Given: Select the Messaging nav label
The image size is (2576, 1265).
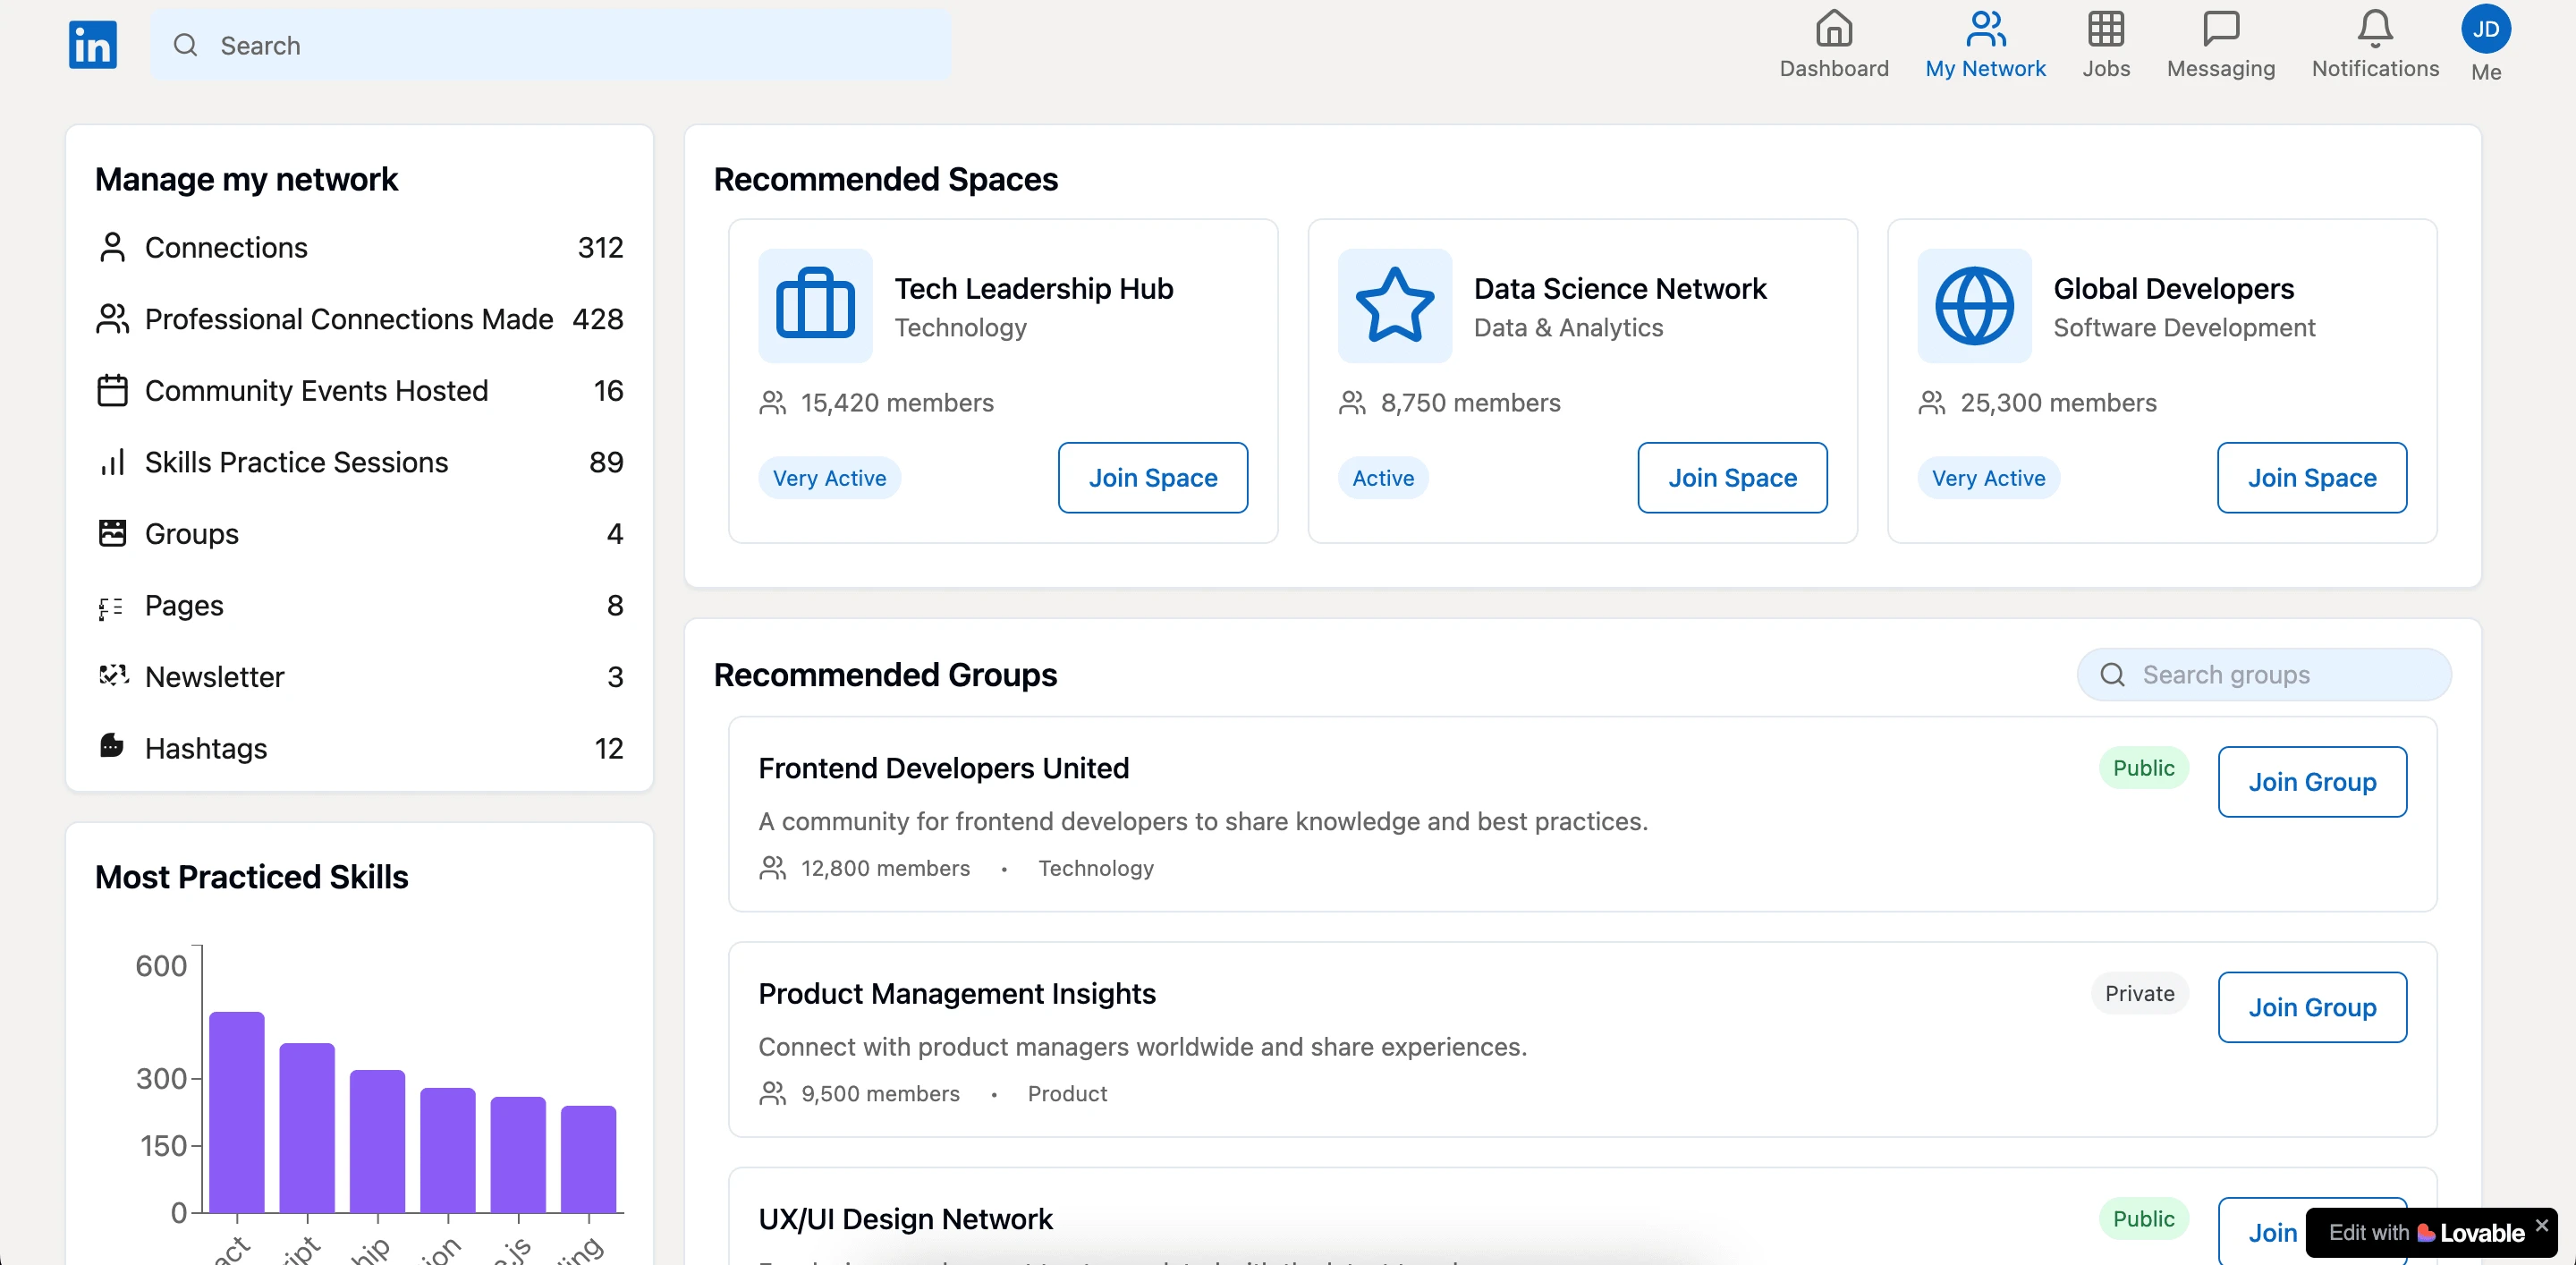Looking at the screenshot, I should pos(2220,68).
